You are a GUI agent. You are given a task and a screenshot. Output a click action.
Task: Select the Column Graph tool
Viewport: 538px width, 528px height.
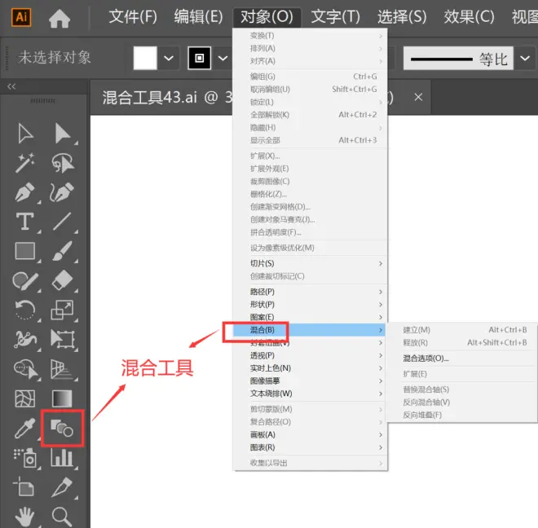tap(62, 458)
